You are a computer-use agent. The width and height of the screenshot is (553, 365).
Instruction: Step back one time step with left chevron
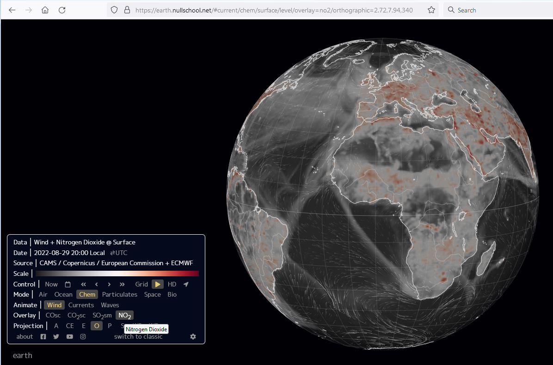pos(96,284)
